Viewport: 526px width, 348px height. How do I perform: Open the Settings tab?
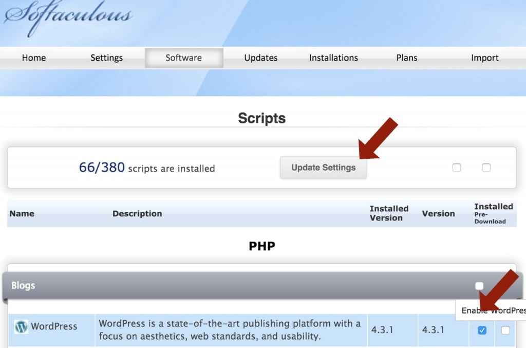[x=107, y=58]
